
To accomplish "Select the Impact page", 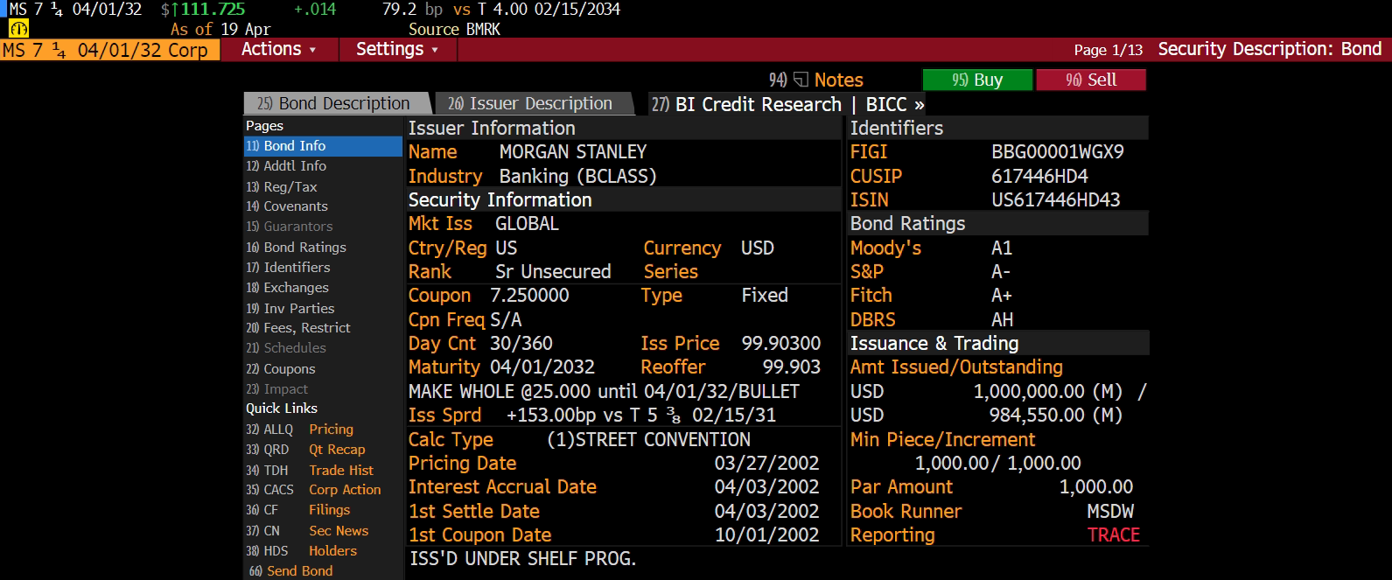I will click(323, 389).
